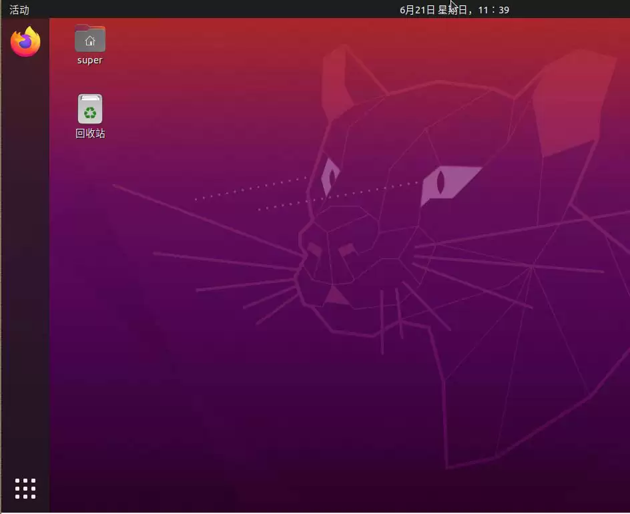Select the Firefox logo in the left dock
The image size is (630, 514).
25,41
